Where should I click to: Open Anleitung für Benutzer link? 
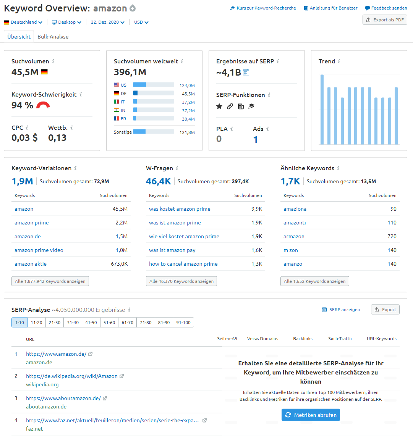coord(330,8)
